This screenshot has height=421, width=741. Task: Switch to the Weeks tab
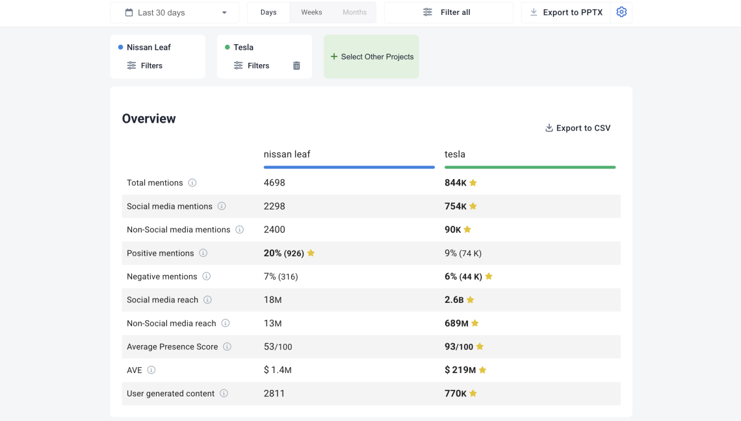pyautogui.click(x=311, y=12)
